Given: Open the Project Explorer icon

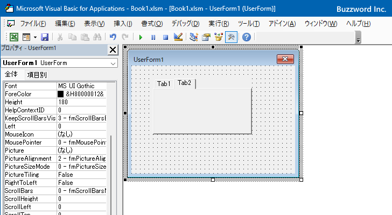Looking at the screenshot, I should click(194, 37).
